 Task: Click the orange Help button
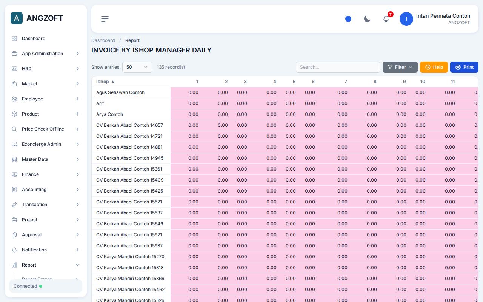(434, 67)
